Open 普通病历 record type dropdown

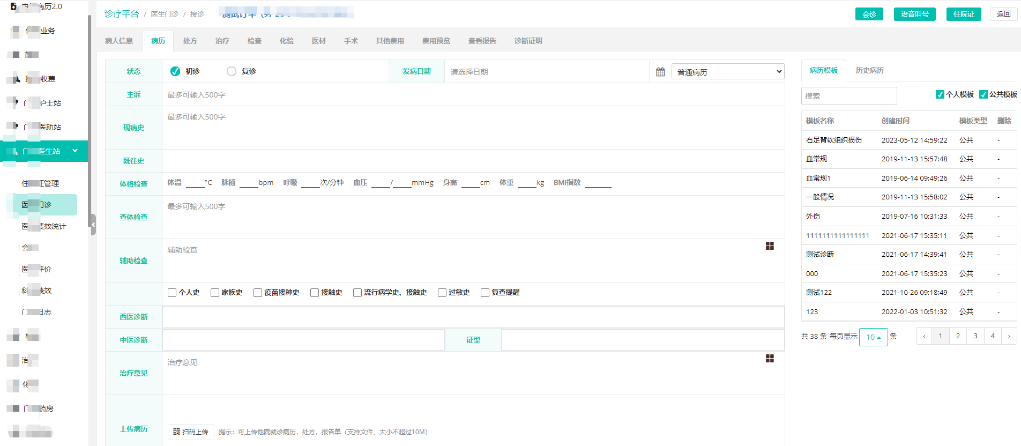[728, 72]
